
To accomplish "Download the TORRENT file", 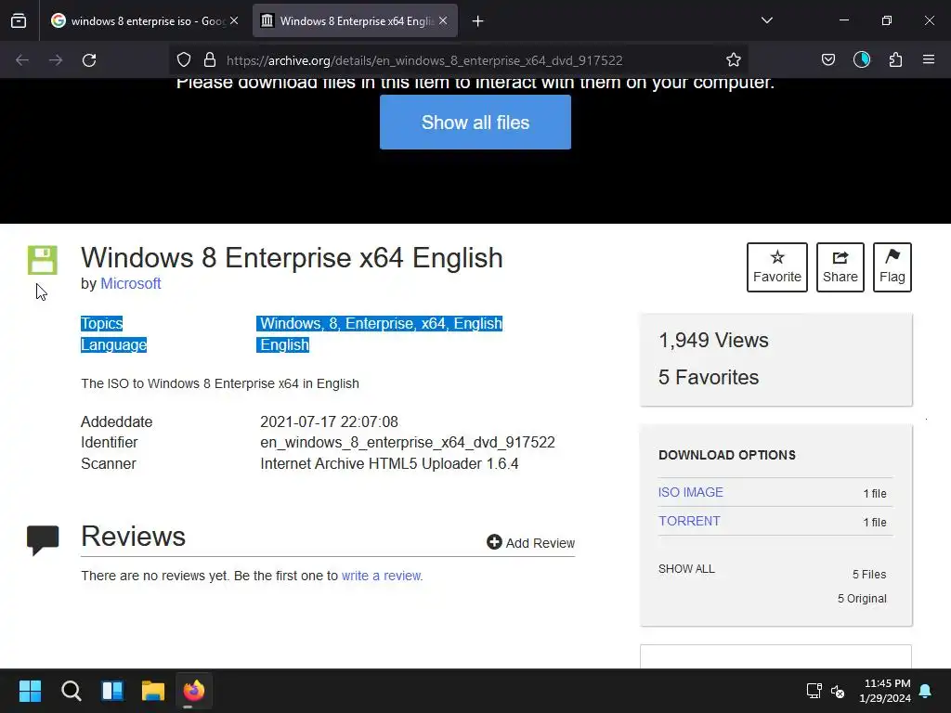I will coord(689,522).
